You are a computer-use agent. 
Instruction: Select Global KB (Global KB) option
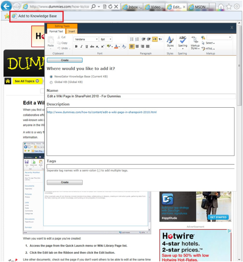pyautogui.click(x=51, y=82)
